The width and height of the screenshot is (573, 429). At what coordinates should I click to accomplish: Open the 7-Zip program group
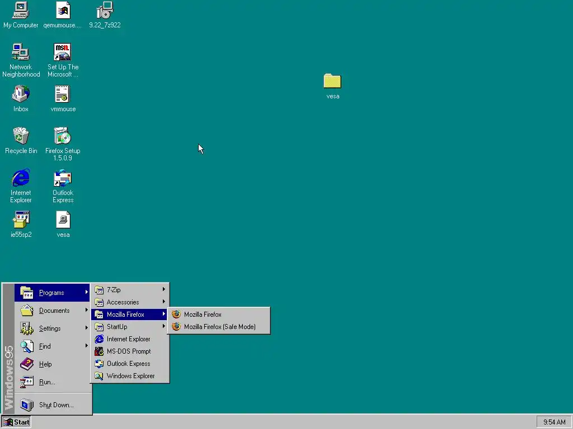point(130,290)
